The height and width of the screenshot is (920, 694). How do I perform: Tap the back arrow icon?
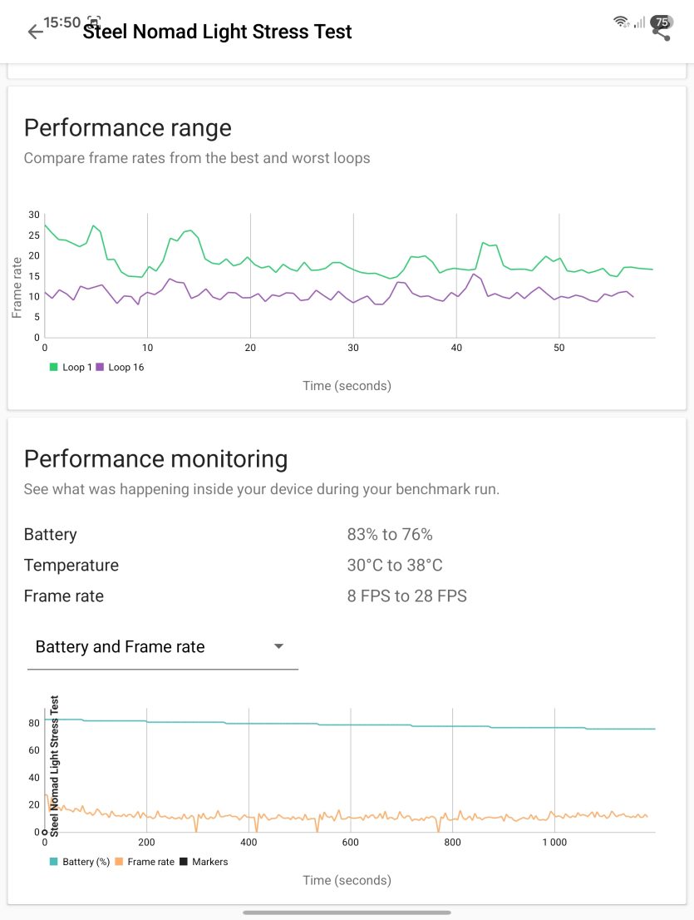35,31
